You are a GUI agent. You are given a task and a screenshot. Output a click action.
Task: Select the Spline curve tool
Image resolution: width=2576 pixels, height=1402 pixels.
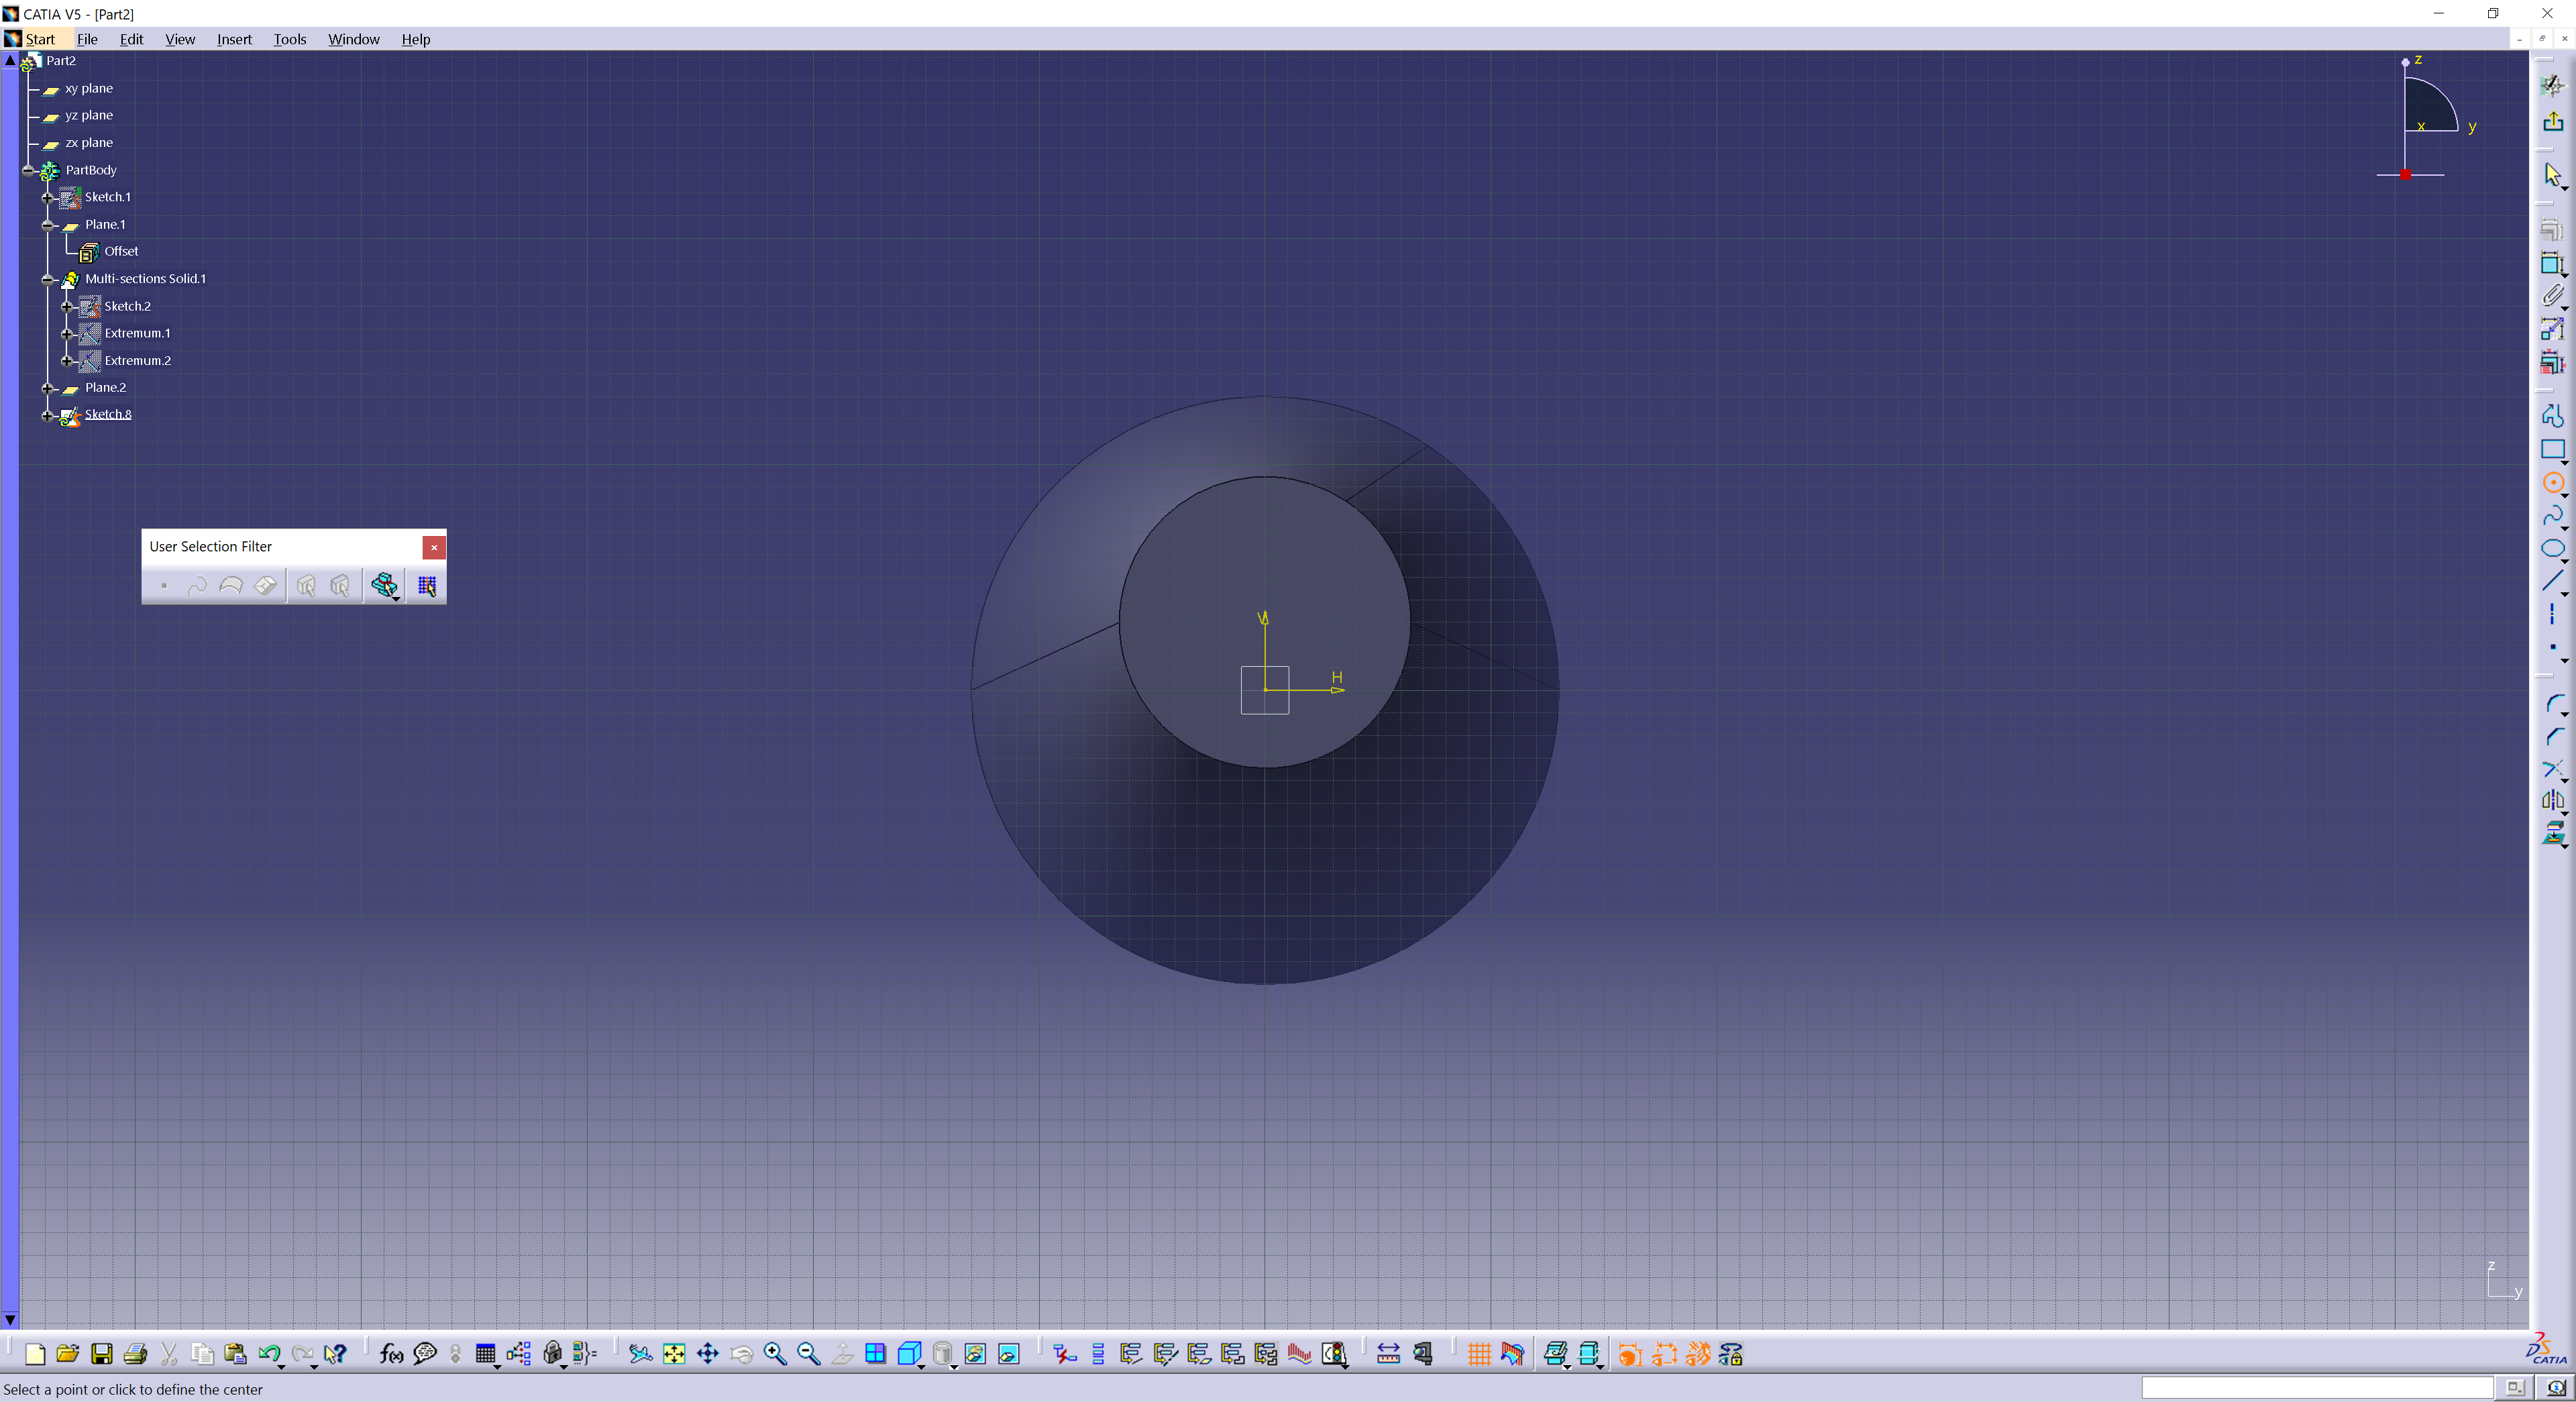pos(2553,516)
